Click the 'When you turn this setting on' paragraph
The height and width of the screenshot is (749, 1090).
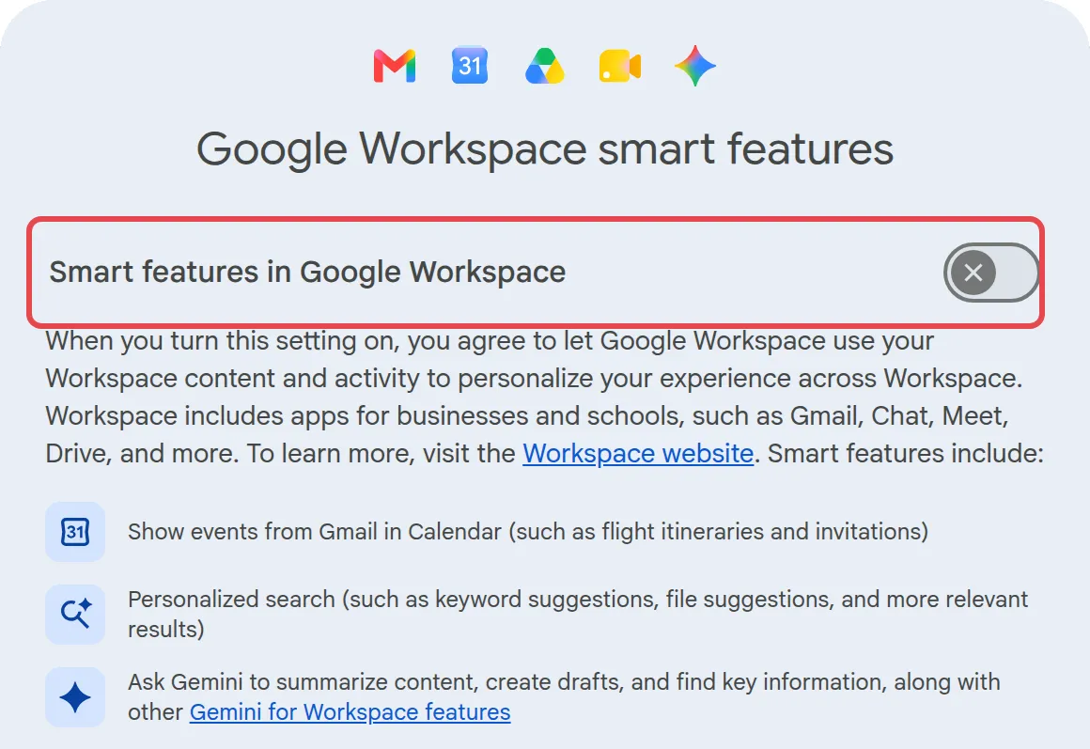pos(545,398)
